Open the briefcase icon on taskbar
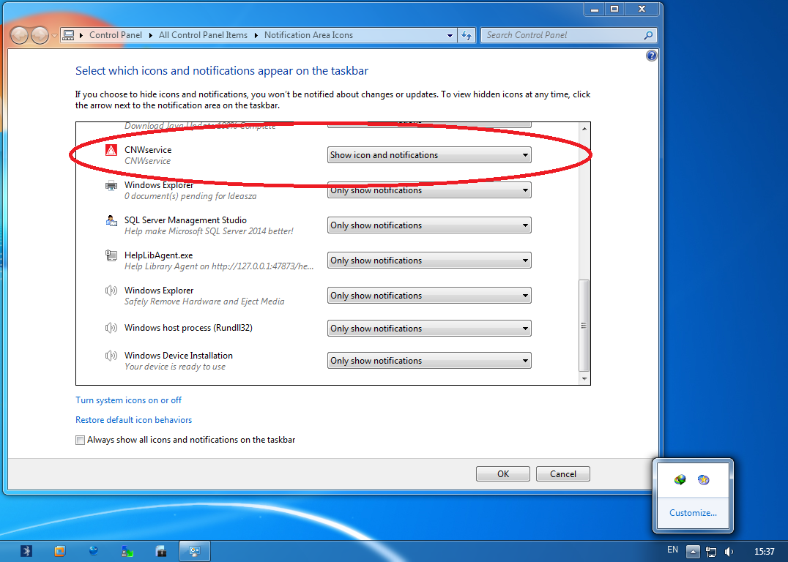 click(161, 551)
